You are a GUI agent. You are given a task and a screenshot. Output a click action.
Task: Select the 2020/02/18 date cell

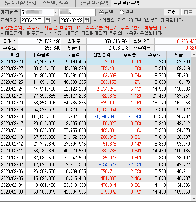13,116
